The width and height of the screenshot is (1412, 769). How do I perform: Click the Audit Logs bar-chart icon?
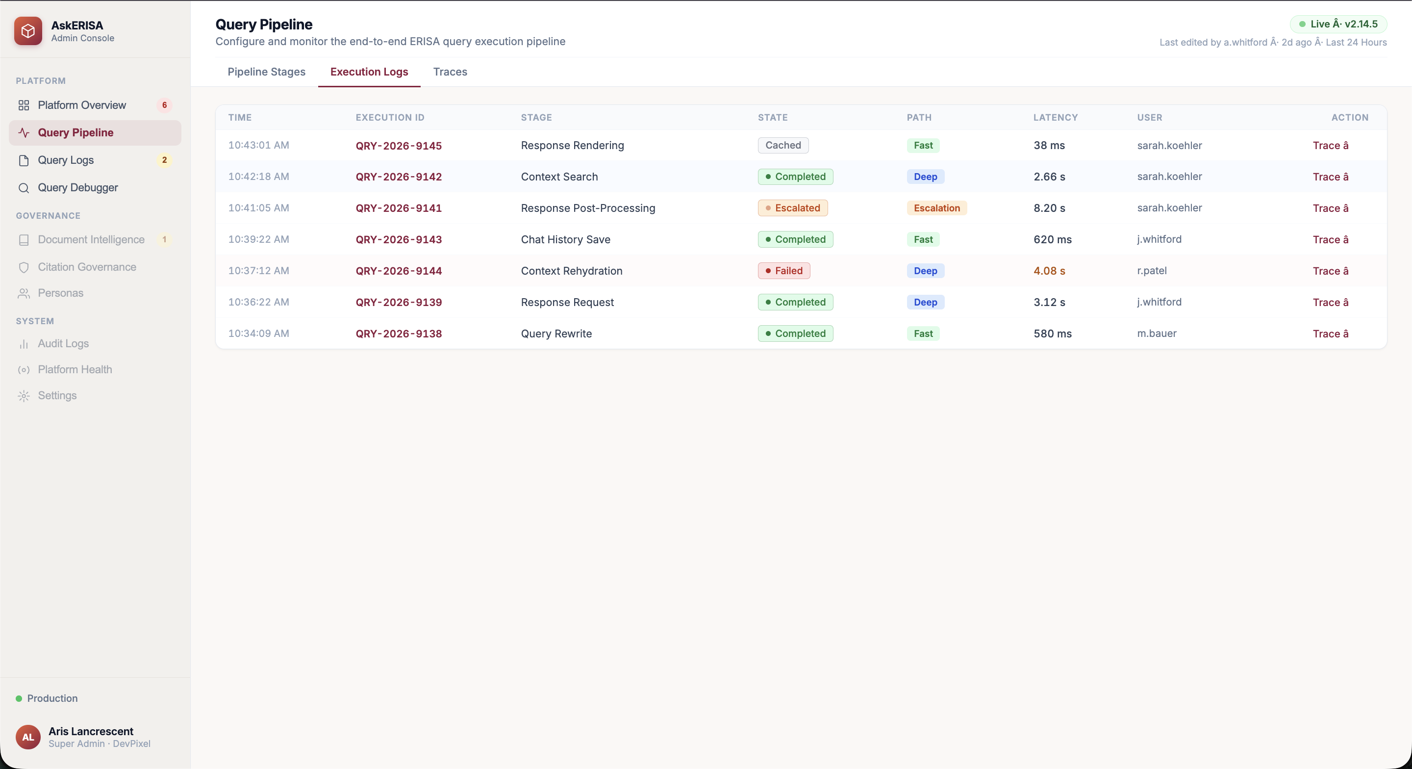[x=24, y=344]
